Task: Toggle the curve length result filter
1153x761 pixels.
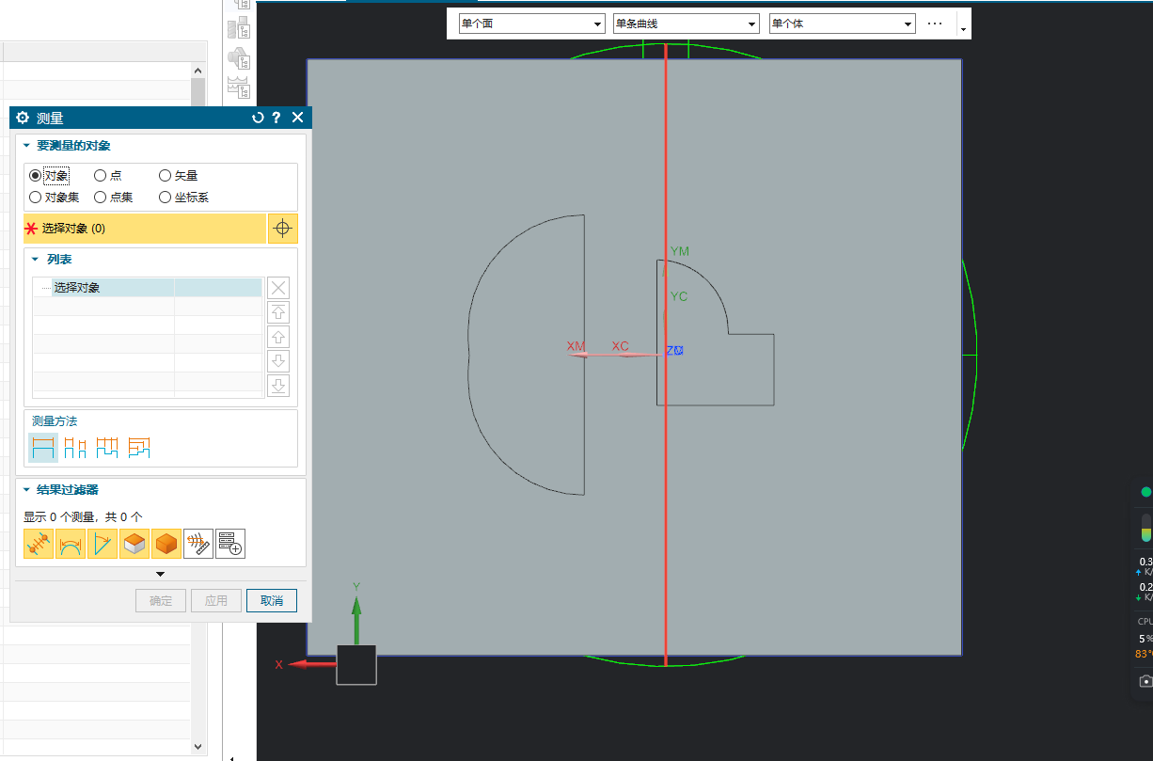Action: click(71, 544)
